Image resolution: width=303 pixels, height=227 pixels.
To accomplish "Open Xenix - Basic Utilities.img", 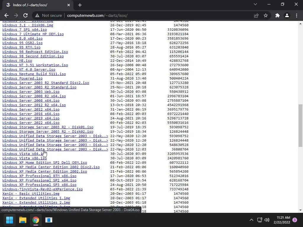I will click(x=31, y=194).
